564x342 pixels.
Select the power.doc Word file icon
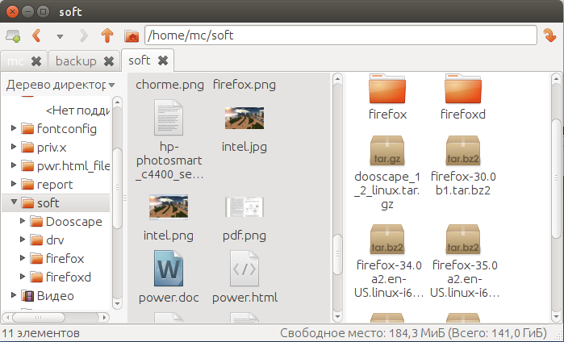[169, 269]
